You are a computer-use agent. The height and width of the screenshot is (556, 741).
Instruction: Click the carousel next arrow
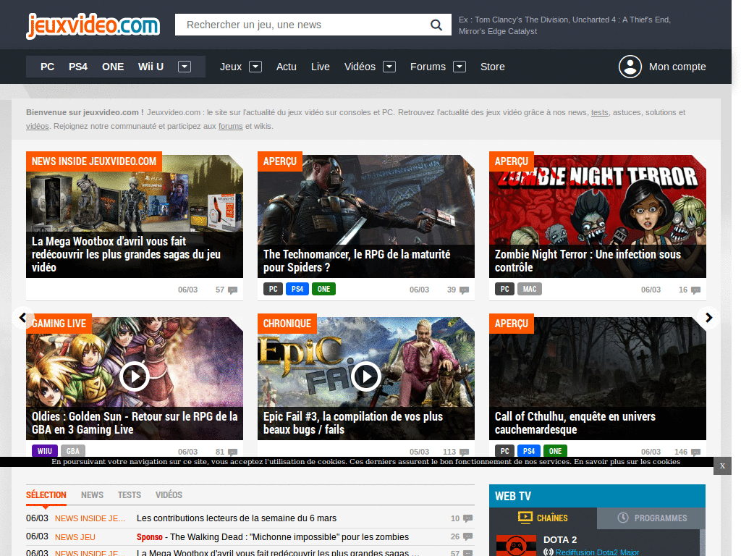click(708, 318)
